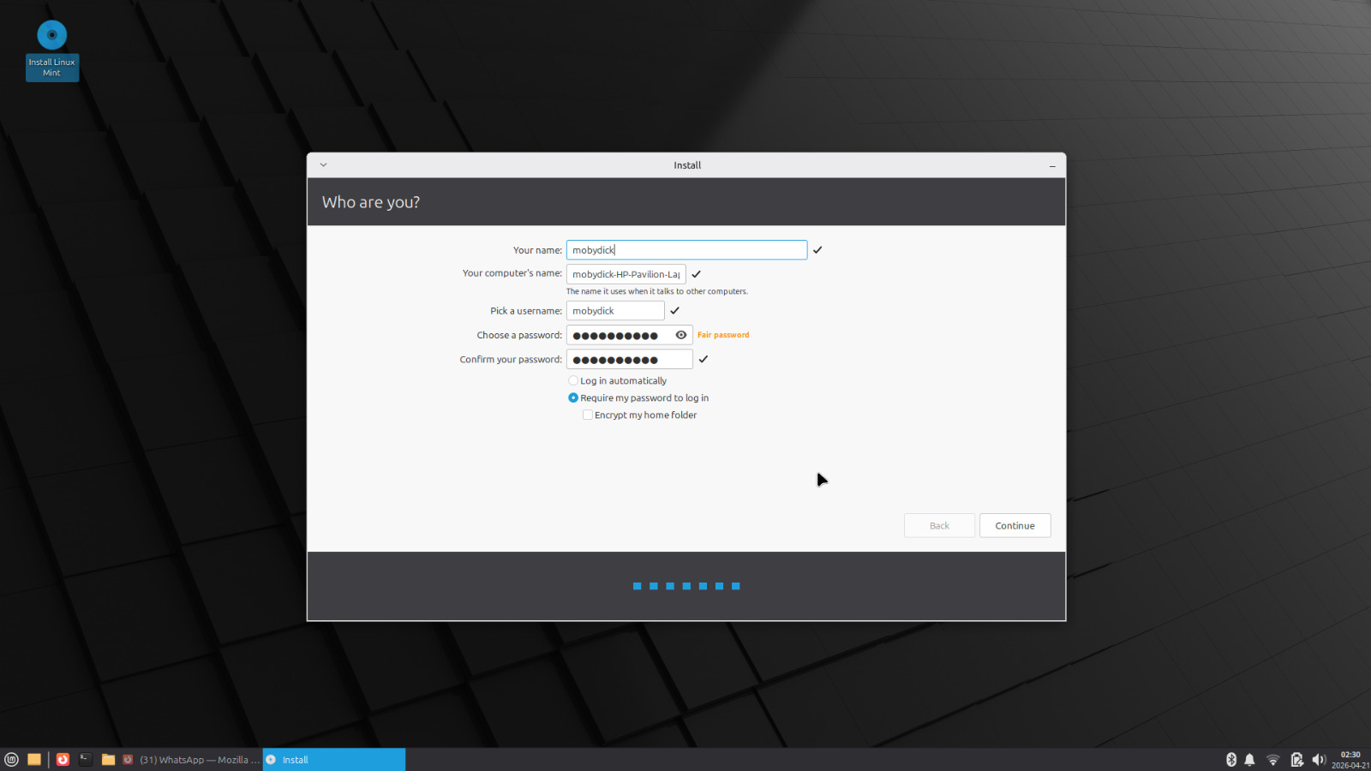Click the Your name text field

click(x=685, y=250)
